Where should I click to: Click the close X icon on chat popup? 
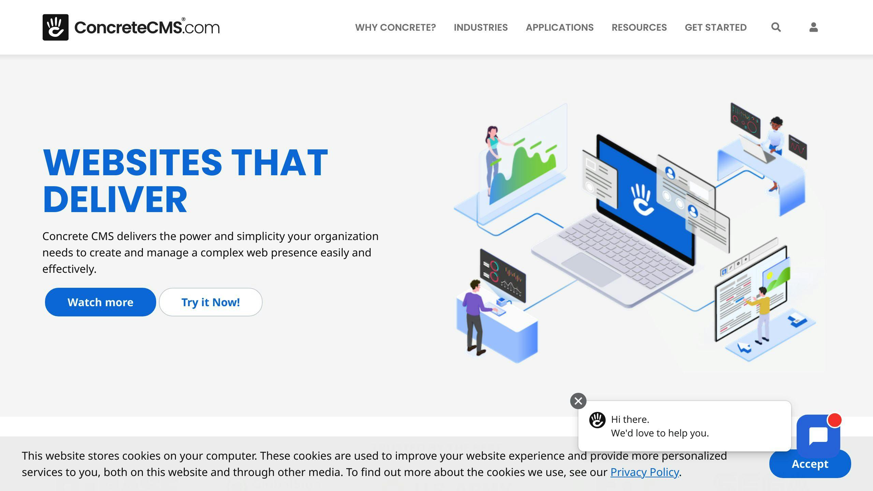[578, 401]
